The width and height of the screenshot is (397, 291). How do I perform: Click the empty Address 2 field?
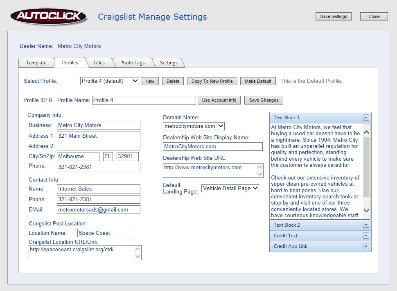coord(99,146)
